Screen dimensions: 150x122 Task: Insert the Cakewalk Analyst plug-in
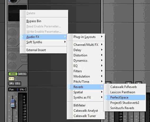(86, 111)
